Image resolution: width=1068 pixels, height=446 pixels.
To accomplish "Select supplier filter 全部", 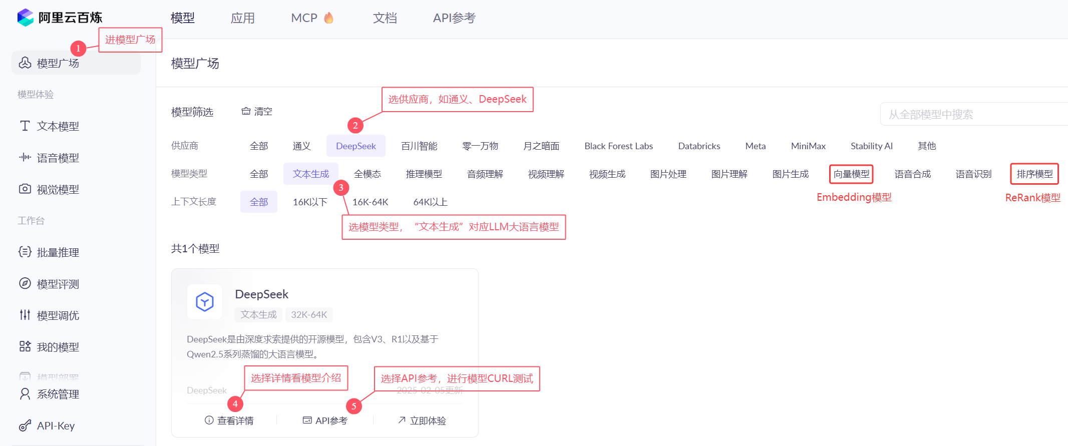I will (259, 146).
